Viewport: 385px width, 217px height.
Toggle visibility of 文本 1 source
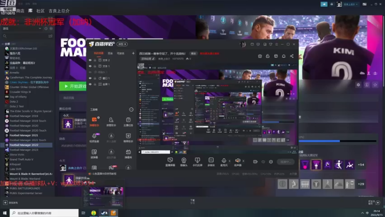pyautogui.click(x=90, y=66)
